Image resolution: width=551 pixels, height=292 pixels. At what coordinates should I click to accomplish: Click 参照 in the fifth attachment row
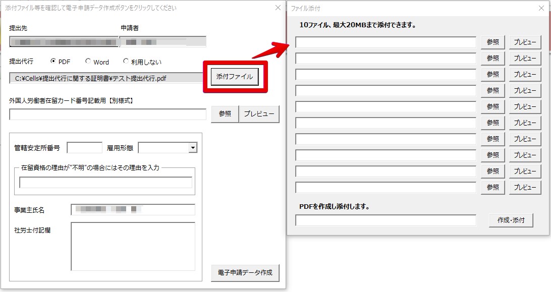pyautogui.click(x=492, y=107)
